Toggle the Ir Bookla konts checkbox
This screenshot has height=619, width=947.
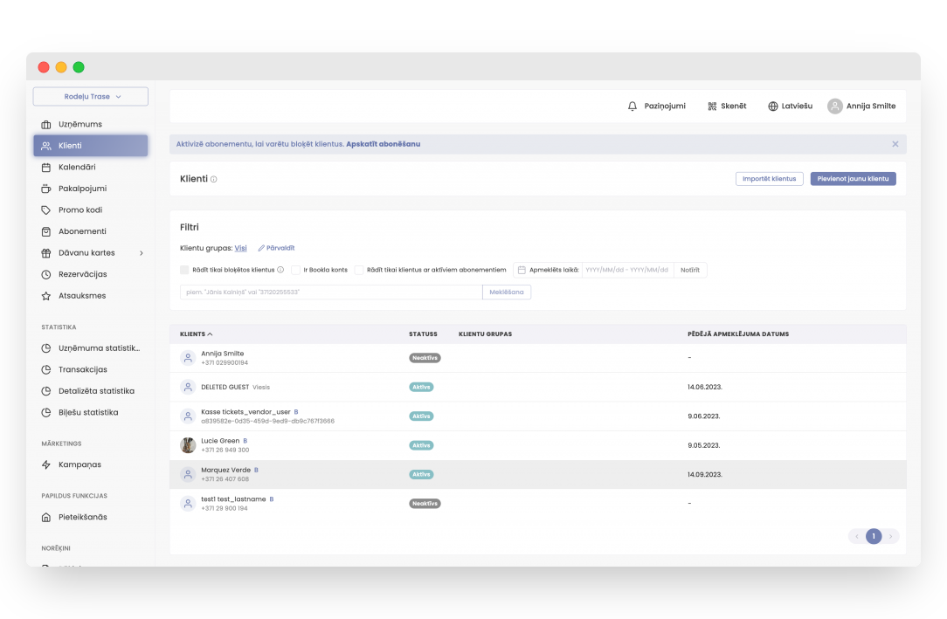click(x=296, y=271)
